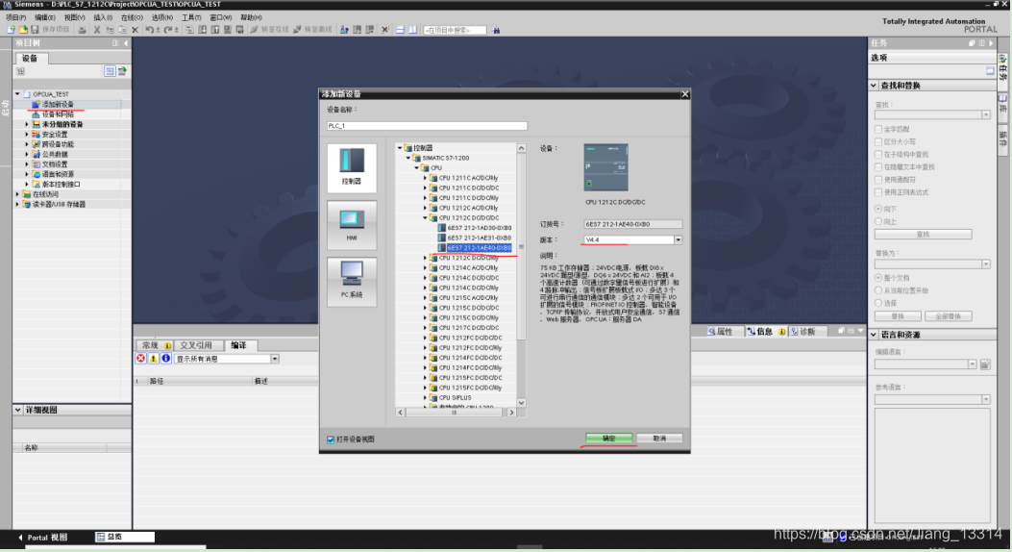The height and width of the screenshot is (552, 1012).
Task: Expand 安全设置 in project tree
Action: tap(27, 135)
